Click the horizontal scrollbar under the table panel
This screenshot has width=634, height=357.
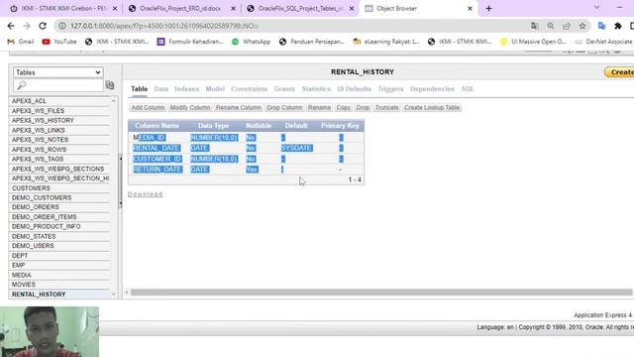pyautogui.click(x=380, y=293)
